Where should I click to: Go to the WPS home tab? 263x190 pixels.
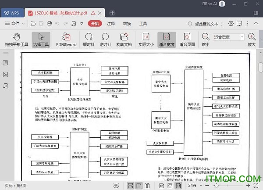click(12, 13)
